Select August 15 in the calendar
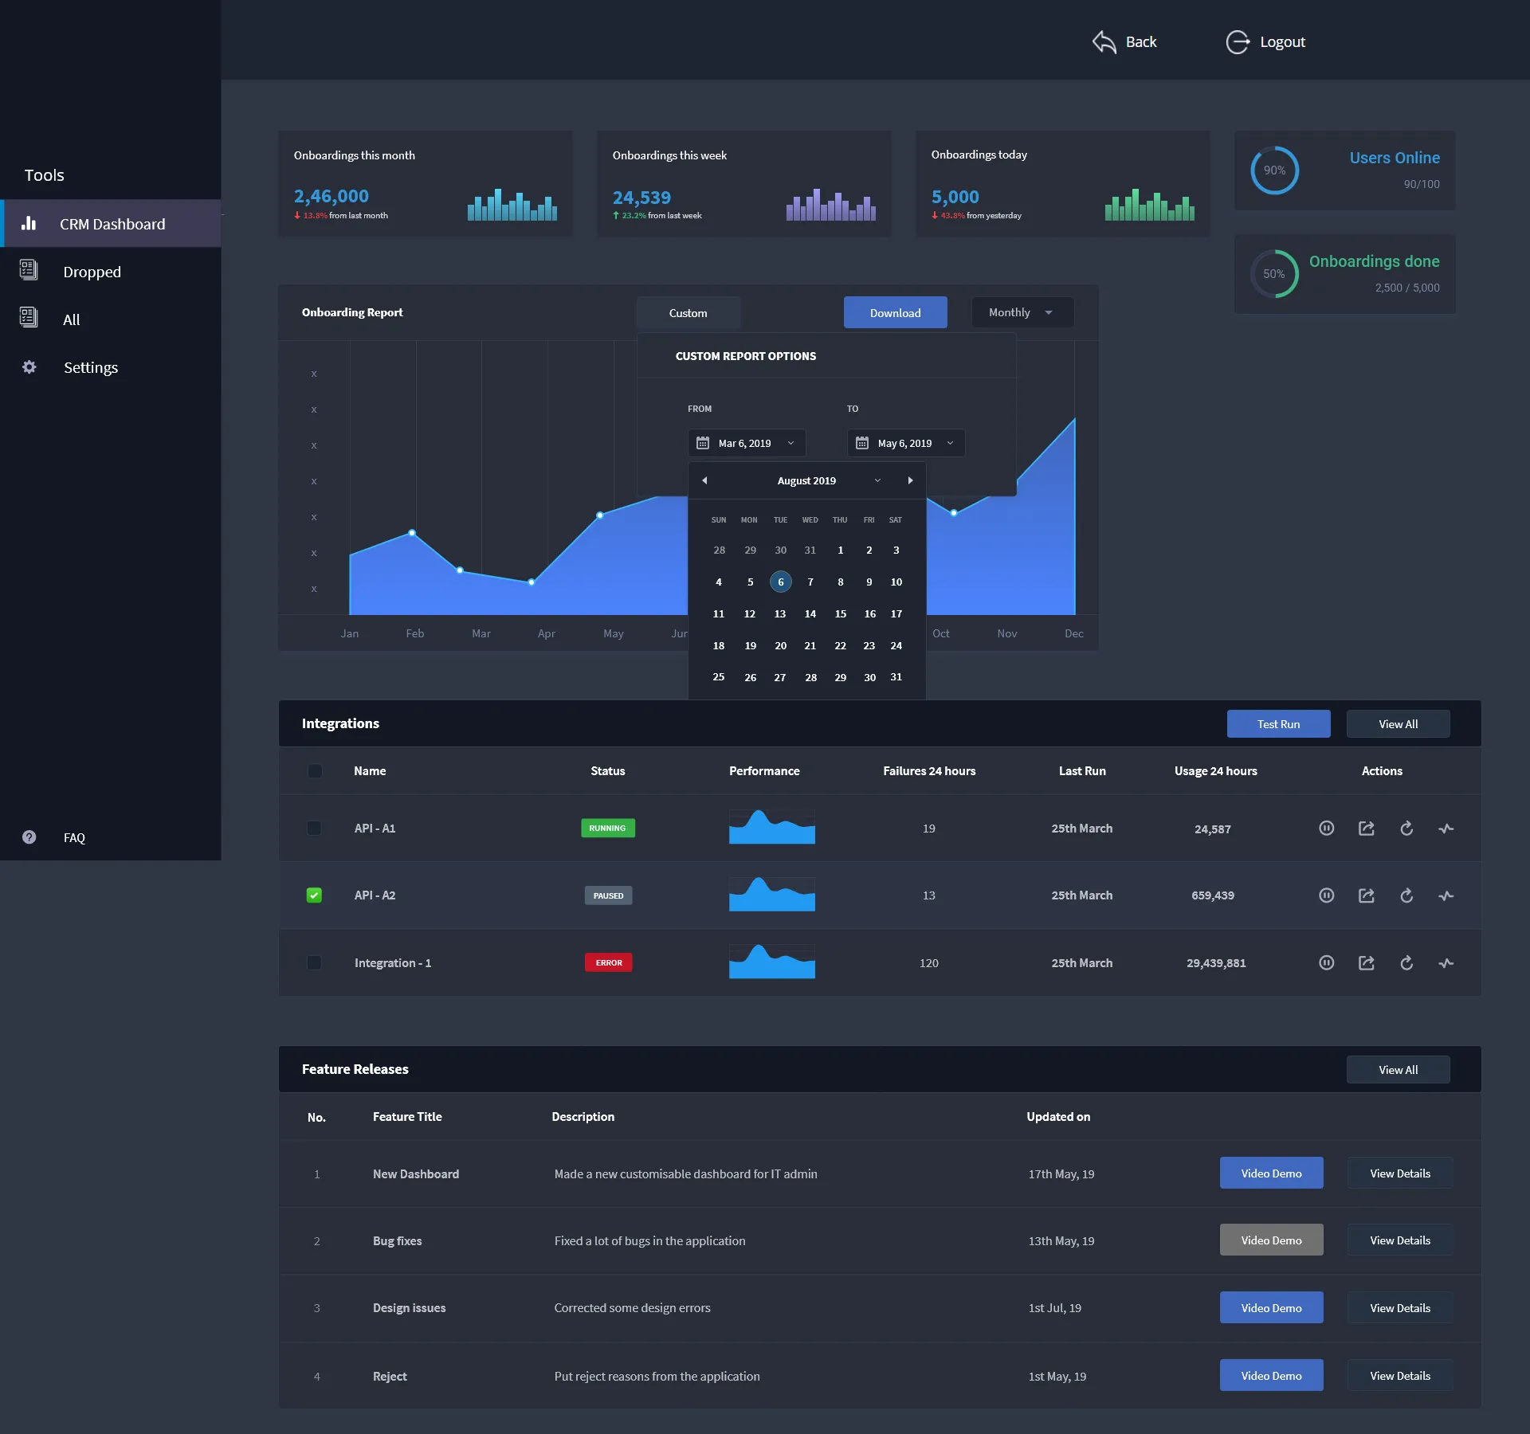1530x1434 pixels. tap(840, 613)
